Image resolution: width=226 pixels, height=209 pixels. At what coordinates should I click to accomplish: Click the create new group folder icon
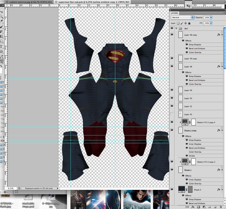pos(209,207)
